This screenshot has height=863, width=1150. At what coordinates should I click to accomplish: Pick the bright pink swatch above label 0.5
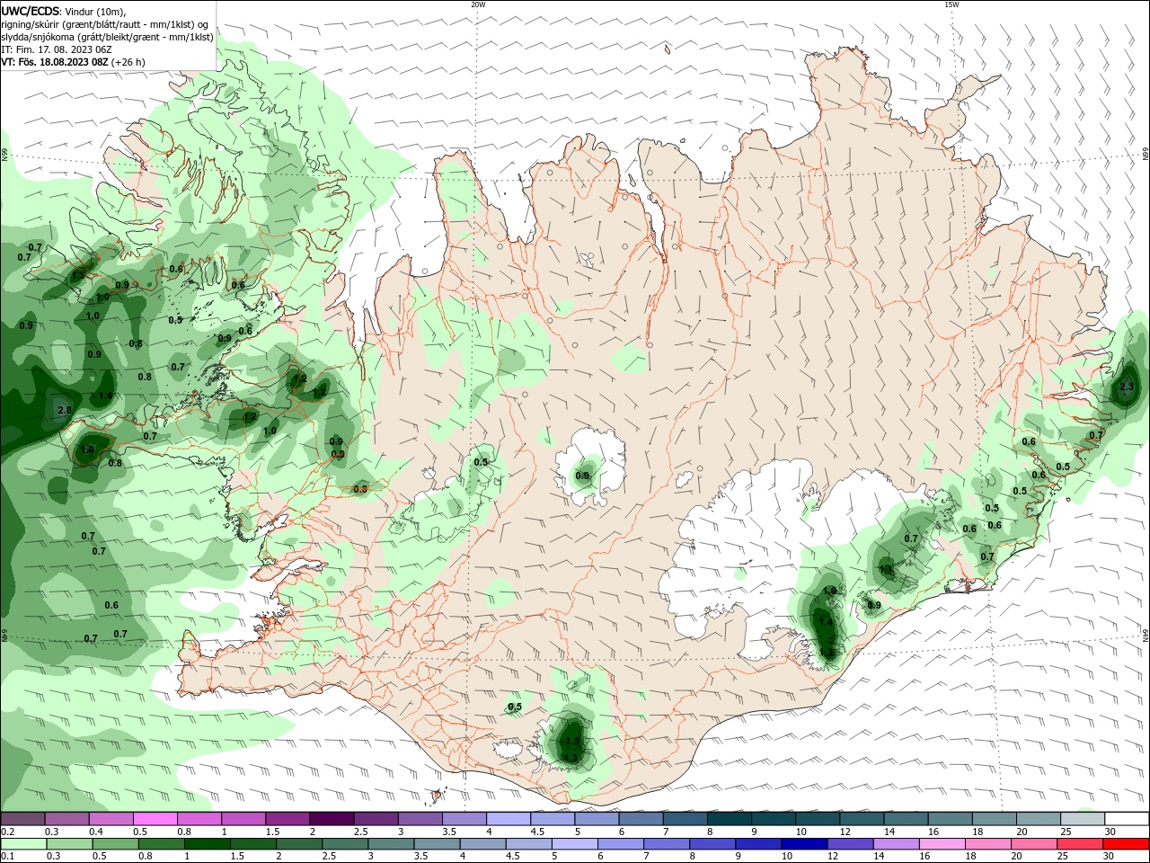155,819
